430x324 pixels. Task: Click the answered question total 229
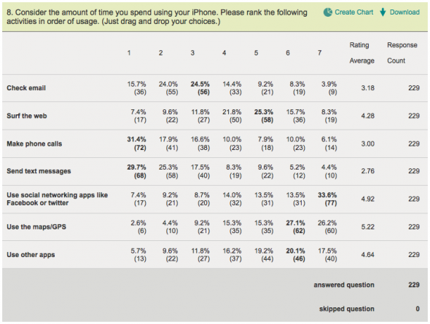click(414, 285)
